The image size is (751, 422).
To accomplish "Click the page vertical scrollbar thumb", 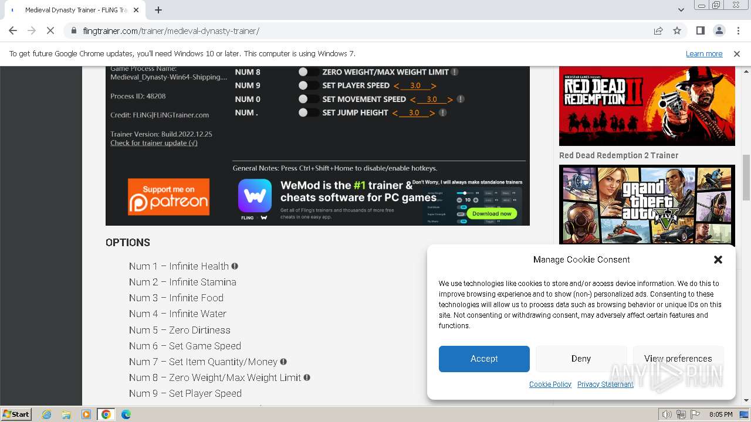I will pos(746,177).
